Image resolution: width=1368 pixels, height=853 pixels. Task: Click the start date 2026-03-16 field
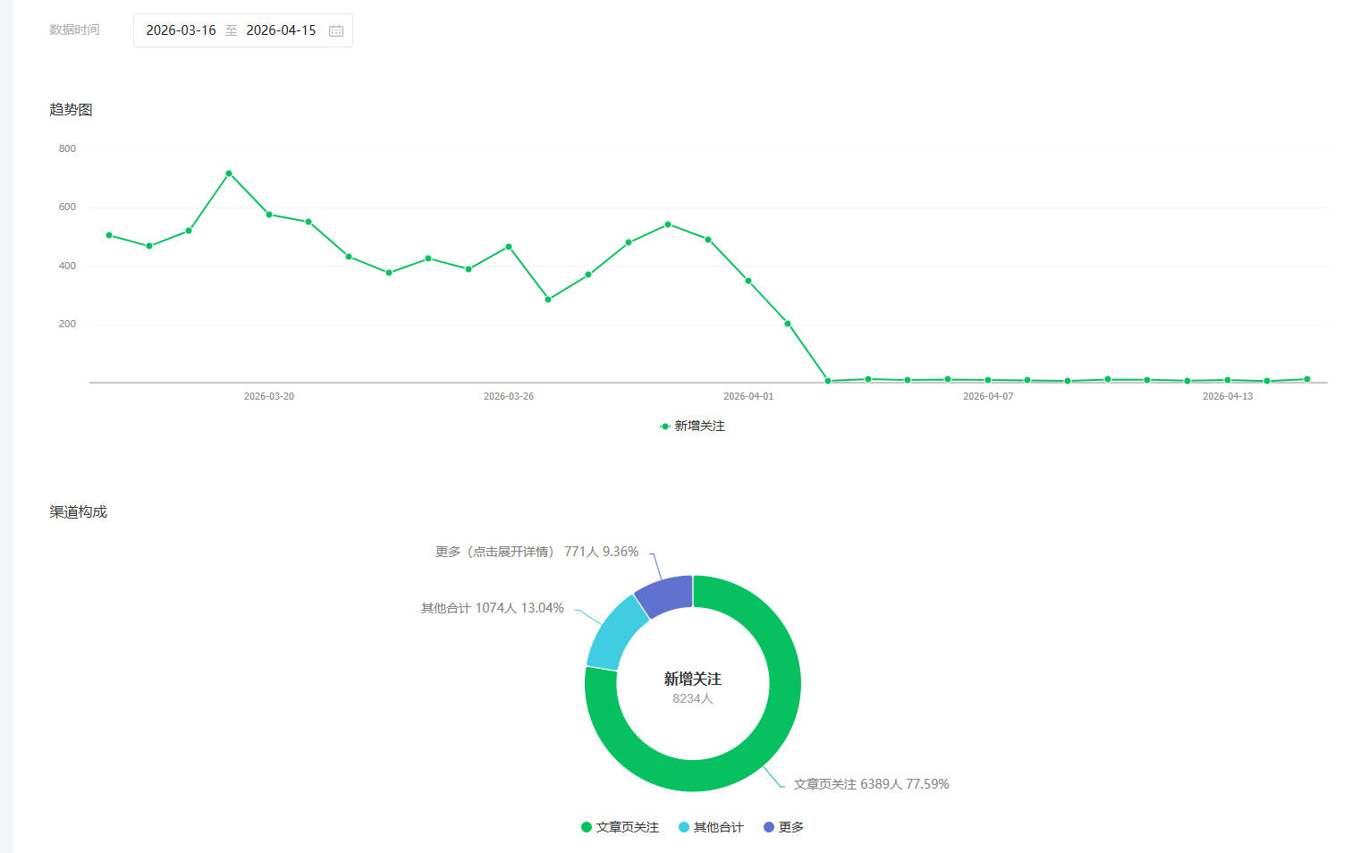(x=181, y=30)
